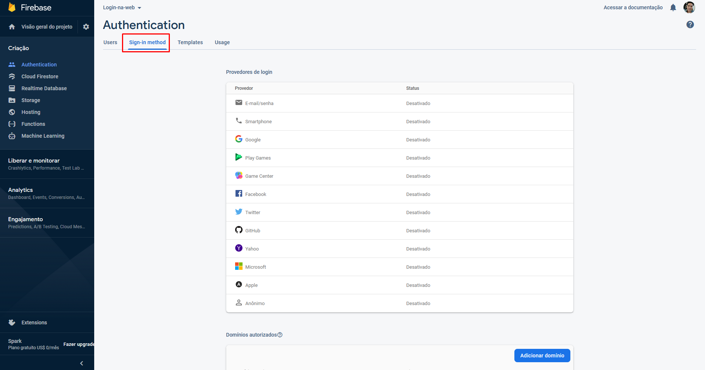Click the Status column header
The width and height of the screenshot is (705, 370).
(412, 88)
